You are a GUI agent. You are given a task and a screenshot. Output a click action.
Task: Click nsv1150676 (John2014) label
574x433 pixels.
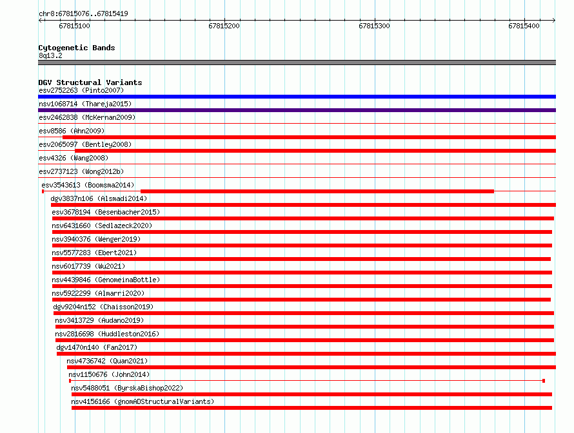click(109, 374)
